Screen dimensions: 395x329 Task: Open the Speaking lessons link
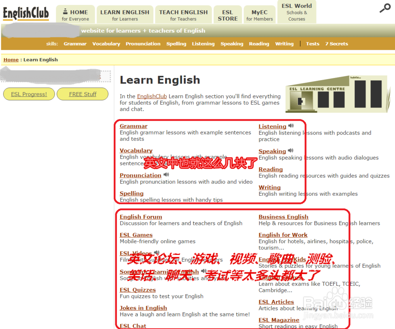[x=272, y=151]
